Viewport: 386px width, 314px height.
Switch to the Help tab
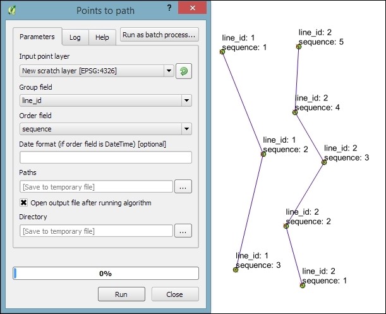click(102, 37)
